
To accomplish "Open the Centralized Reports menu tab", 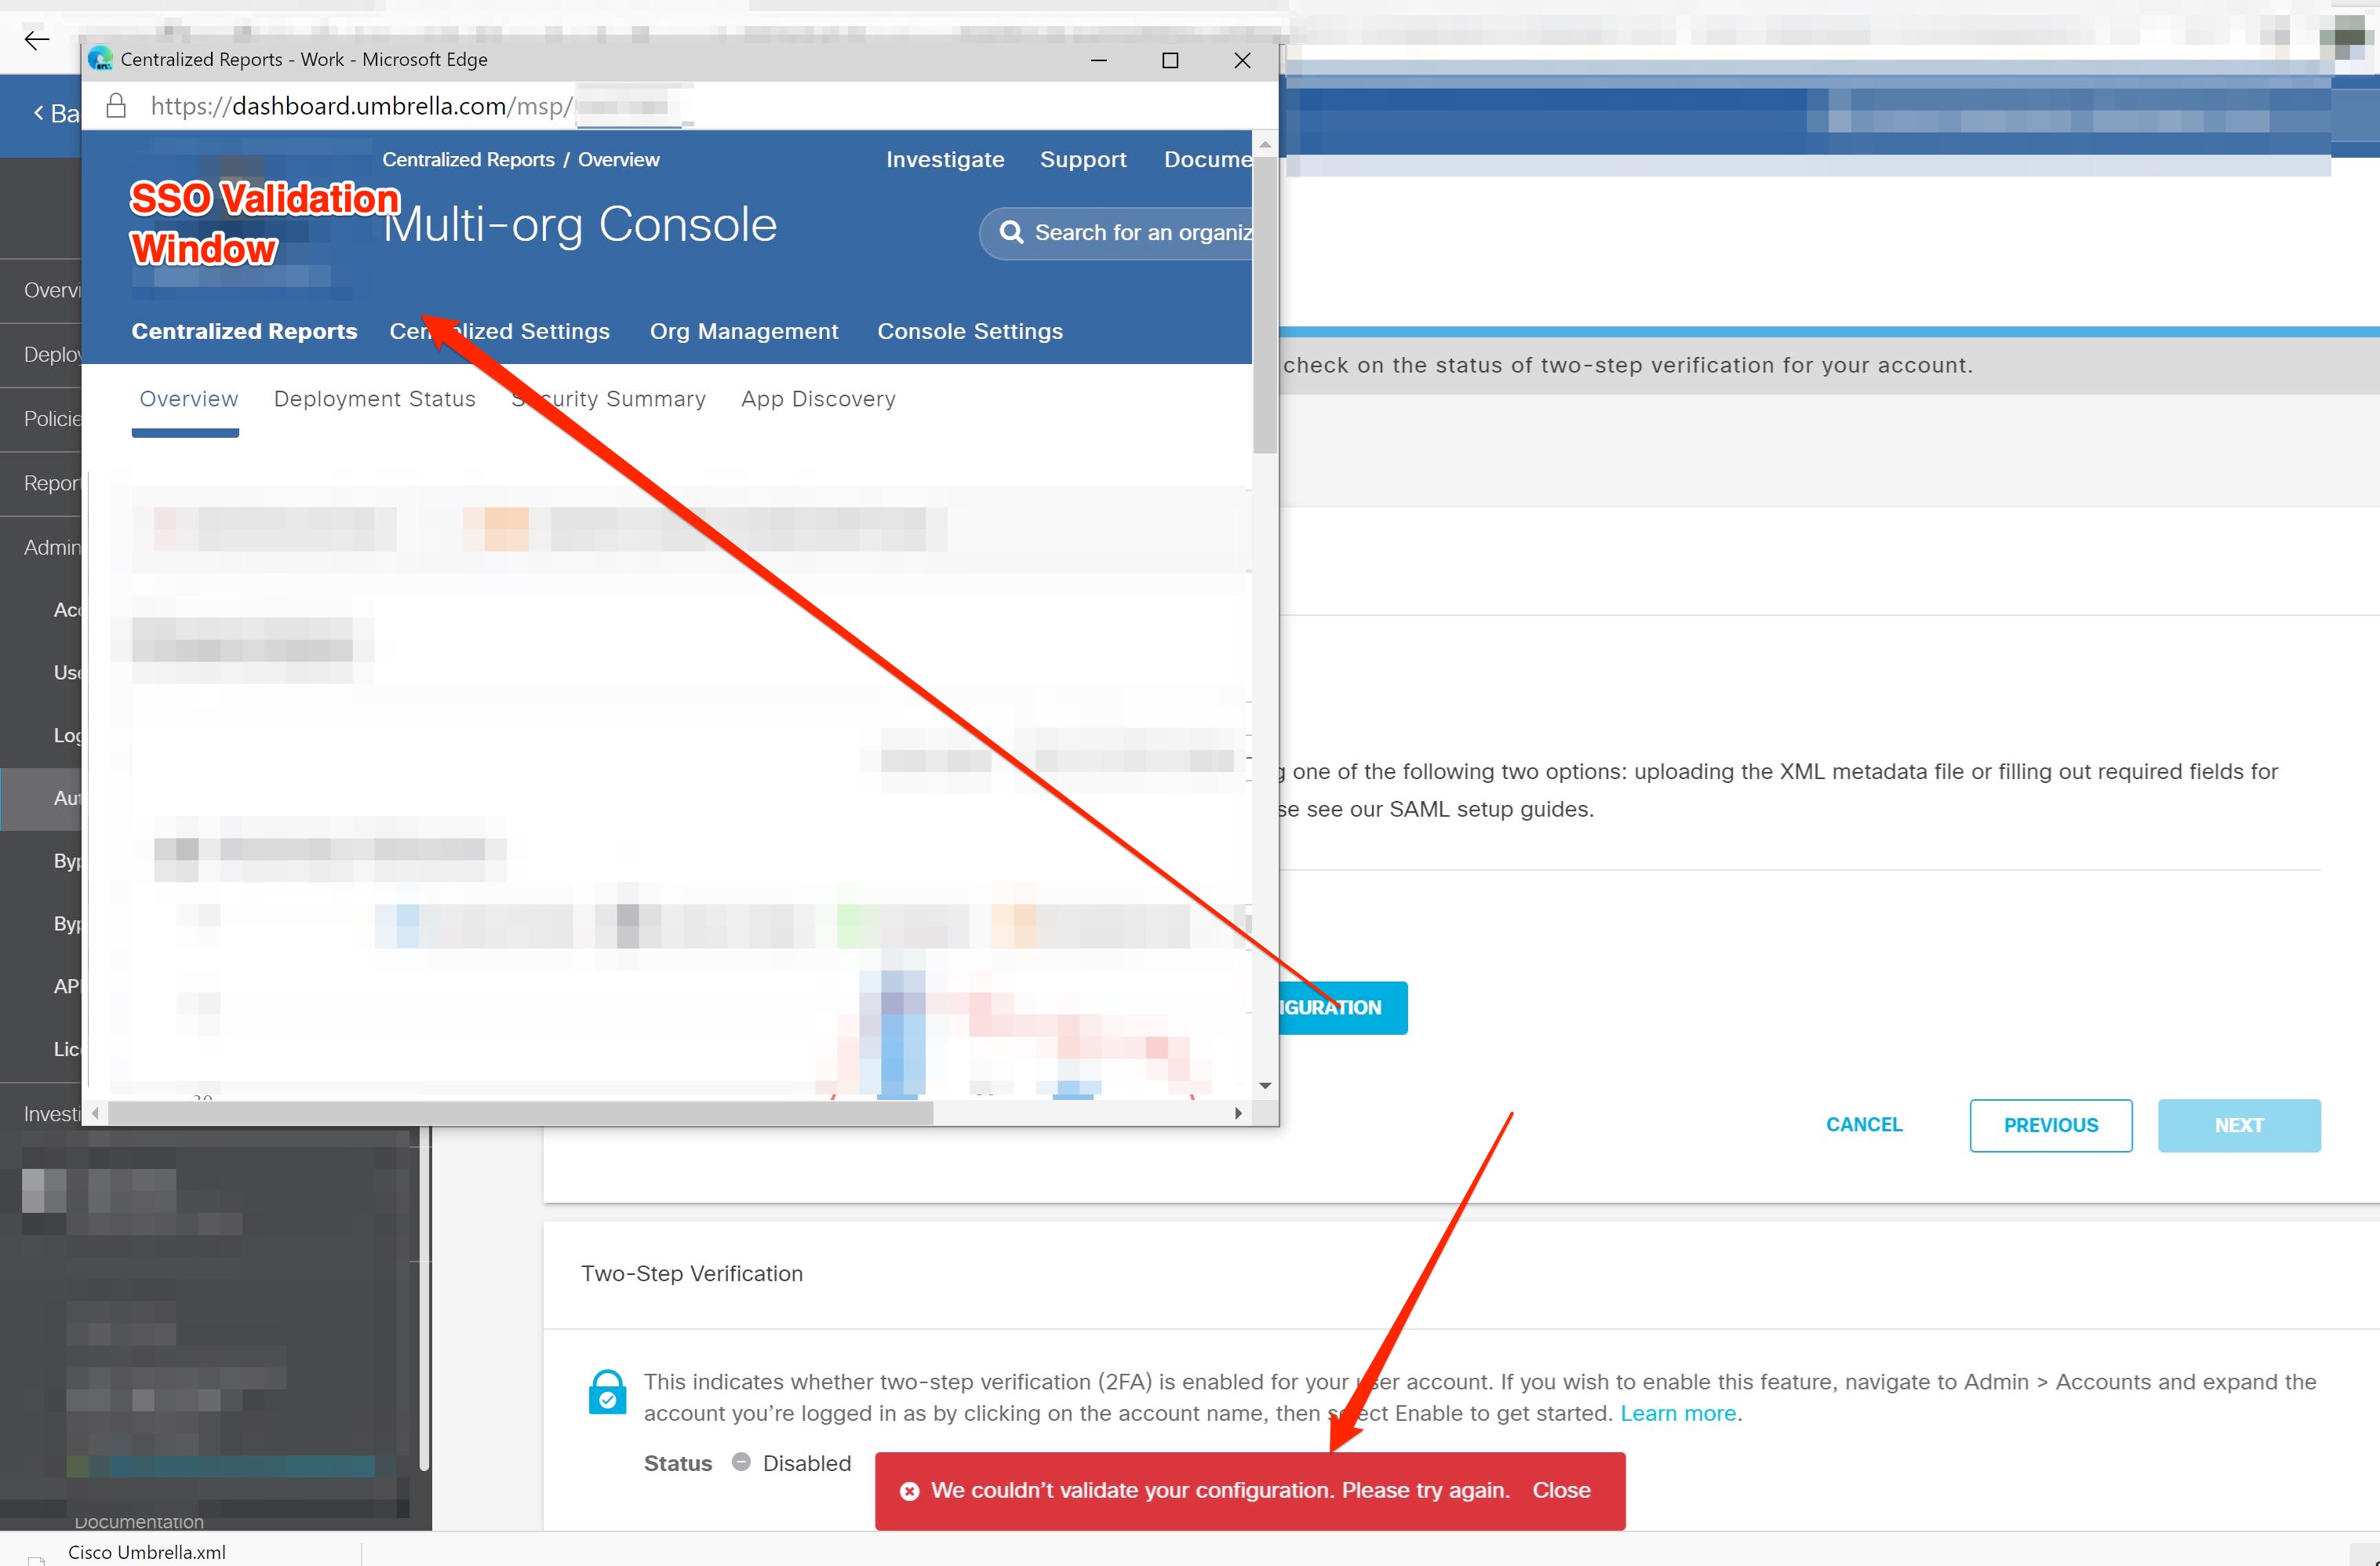I will pos(244,331).
